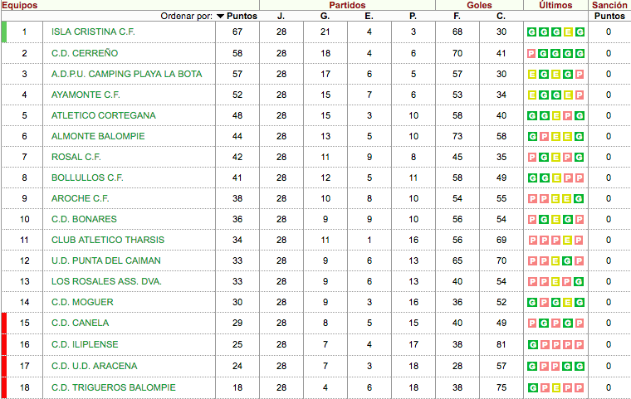Select the Últimos column header
This screenshot has width=631, height=399.
click(555, 5)
